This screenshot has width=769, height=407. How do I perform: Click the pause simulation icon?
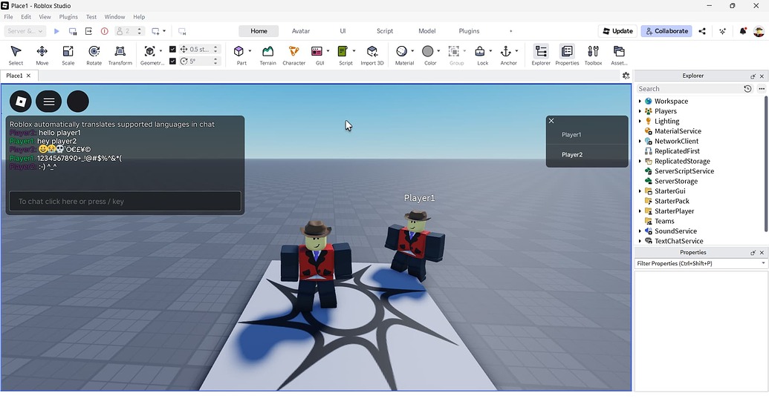73,31
